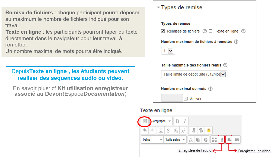
Task: Open the Taille limite de dépôt dropdown
Action: tap(194, 74)
